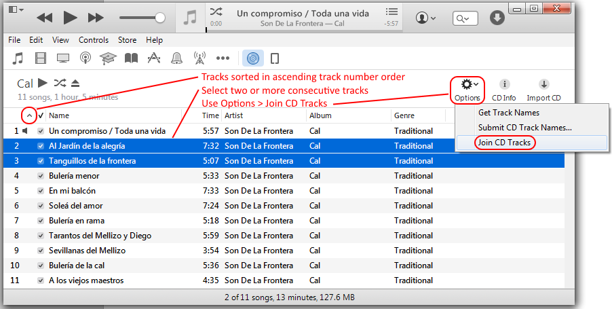Switch to the Movies library icon
This screenshot has width=612, height=309.
(41, 58)
